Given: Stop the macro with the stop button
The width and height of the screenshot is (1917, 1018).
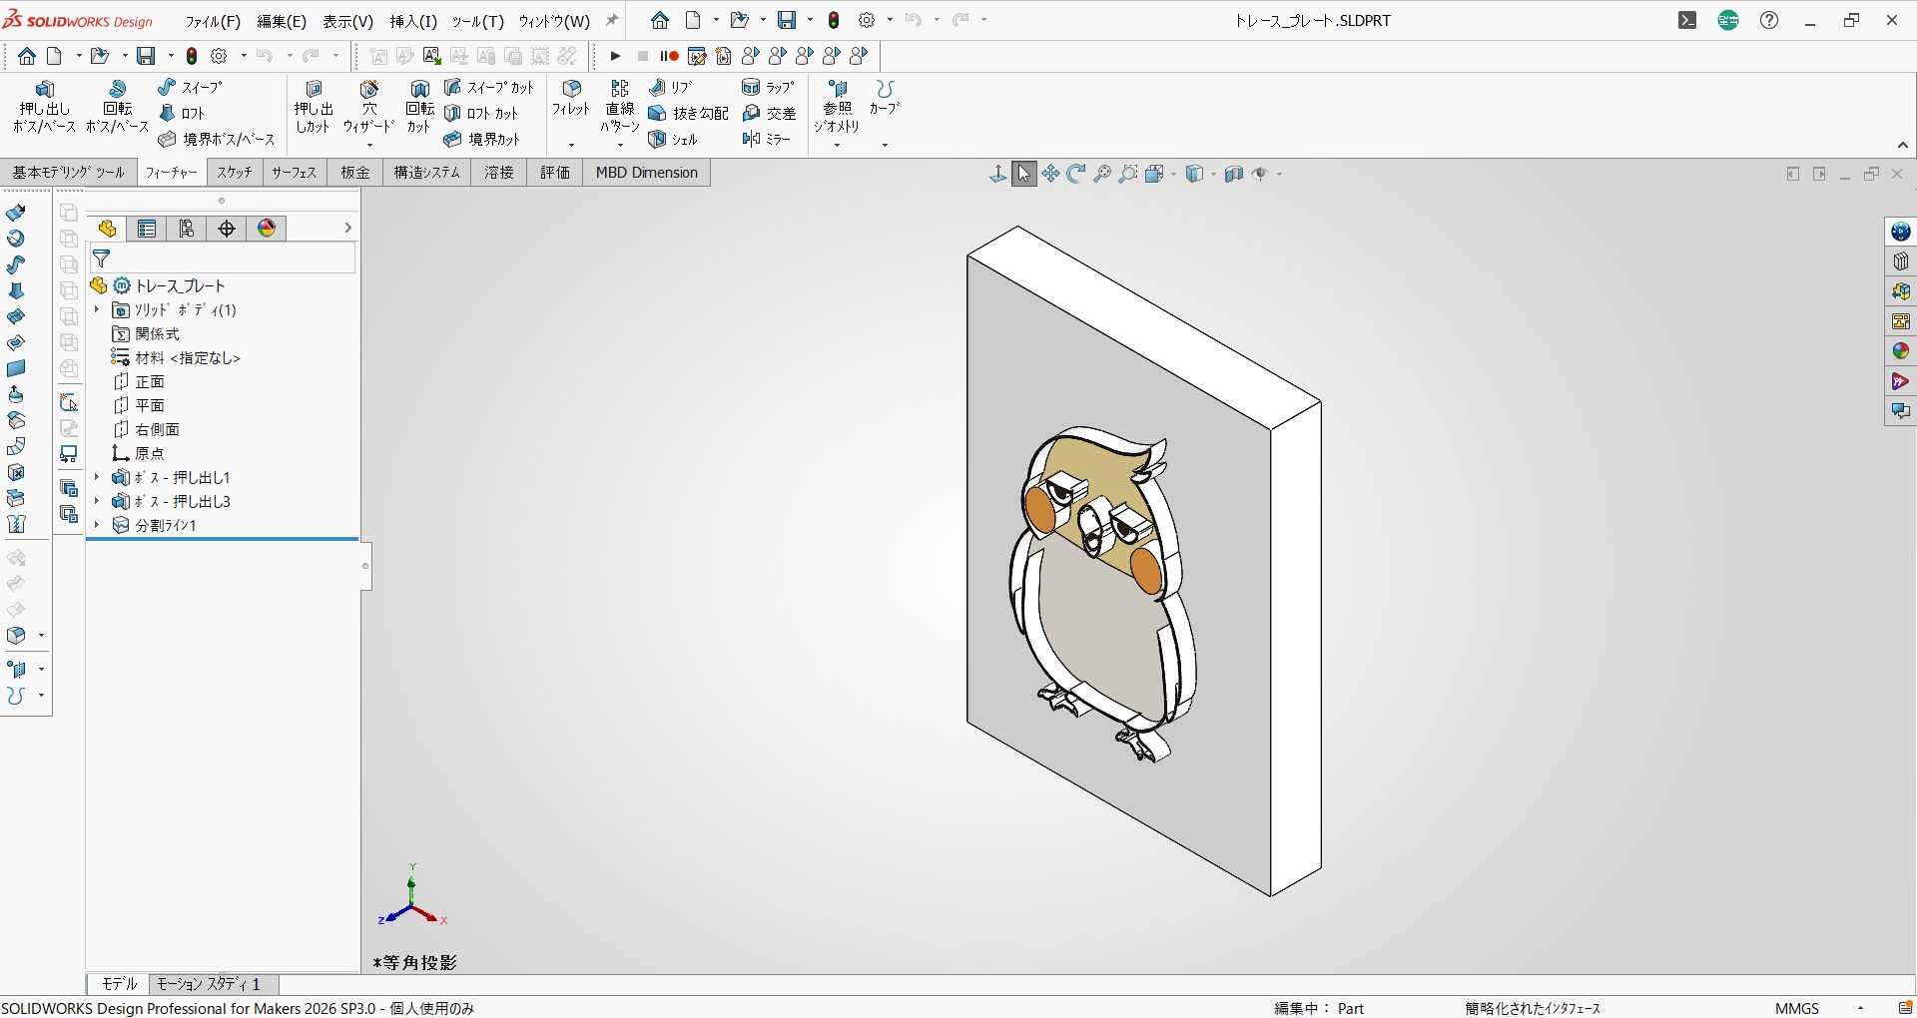Looking at the screenshot, I should click(x=643, y=56).
